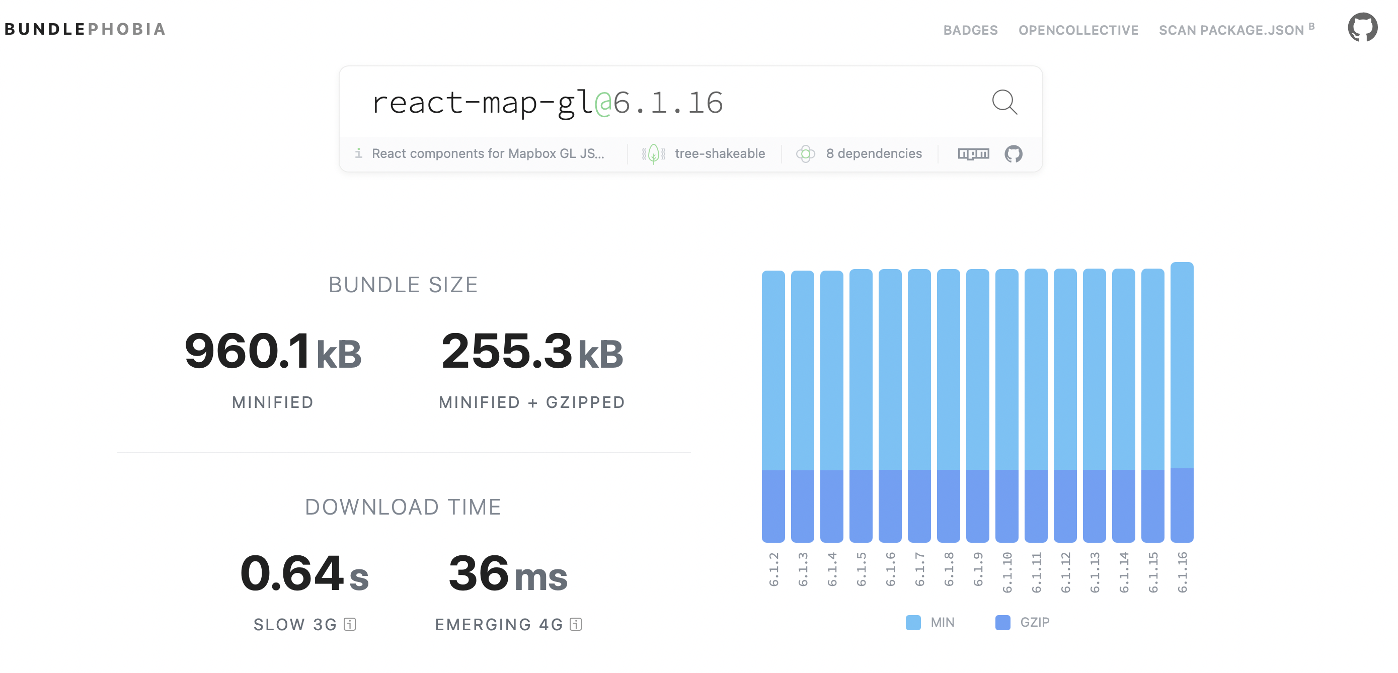Select the 6.1.14 version bar
This screenshot has height=673, width=1398.
point(1124,405)
